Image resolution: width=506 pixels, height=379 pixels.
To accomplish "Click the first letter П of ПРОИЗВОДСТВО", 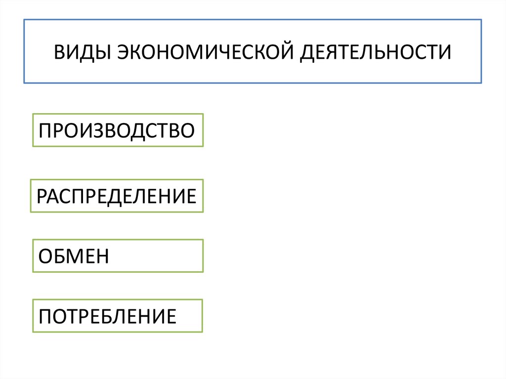I will pos(45,131).
